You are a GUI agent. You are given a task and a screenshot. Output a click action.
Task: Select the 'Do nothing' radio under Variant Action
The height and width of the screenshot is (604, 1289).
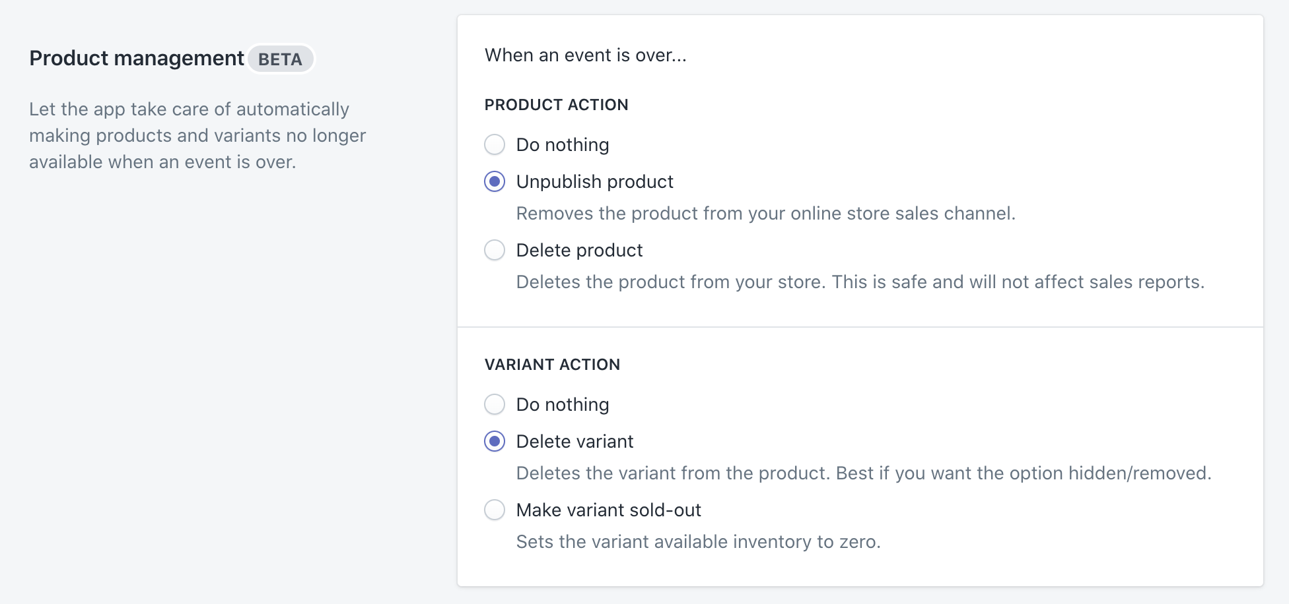[495, 404]
